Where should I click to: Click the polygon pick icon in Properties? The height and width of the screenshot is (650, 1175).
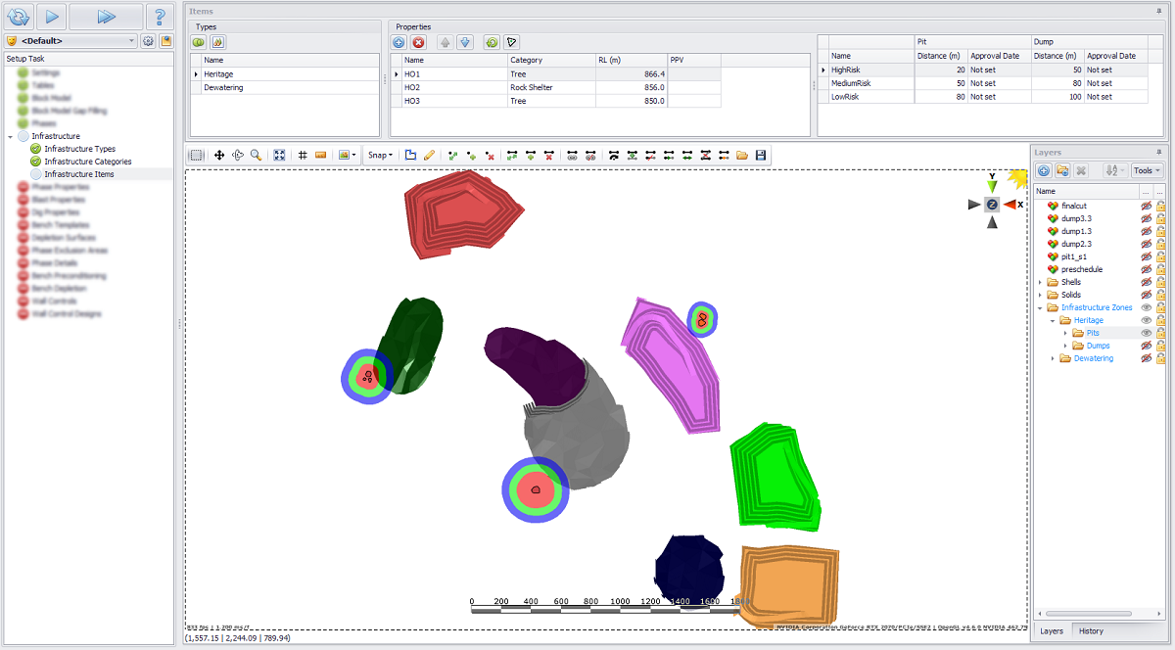(511, 42)
